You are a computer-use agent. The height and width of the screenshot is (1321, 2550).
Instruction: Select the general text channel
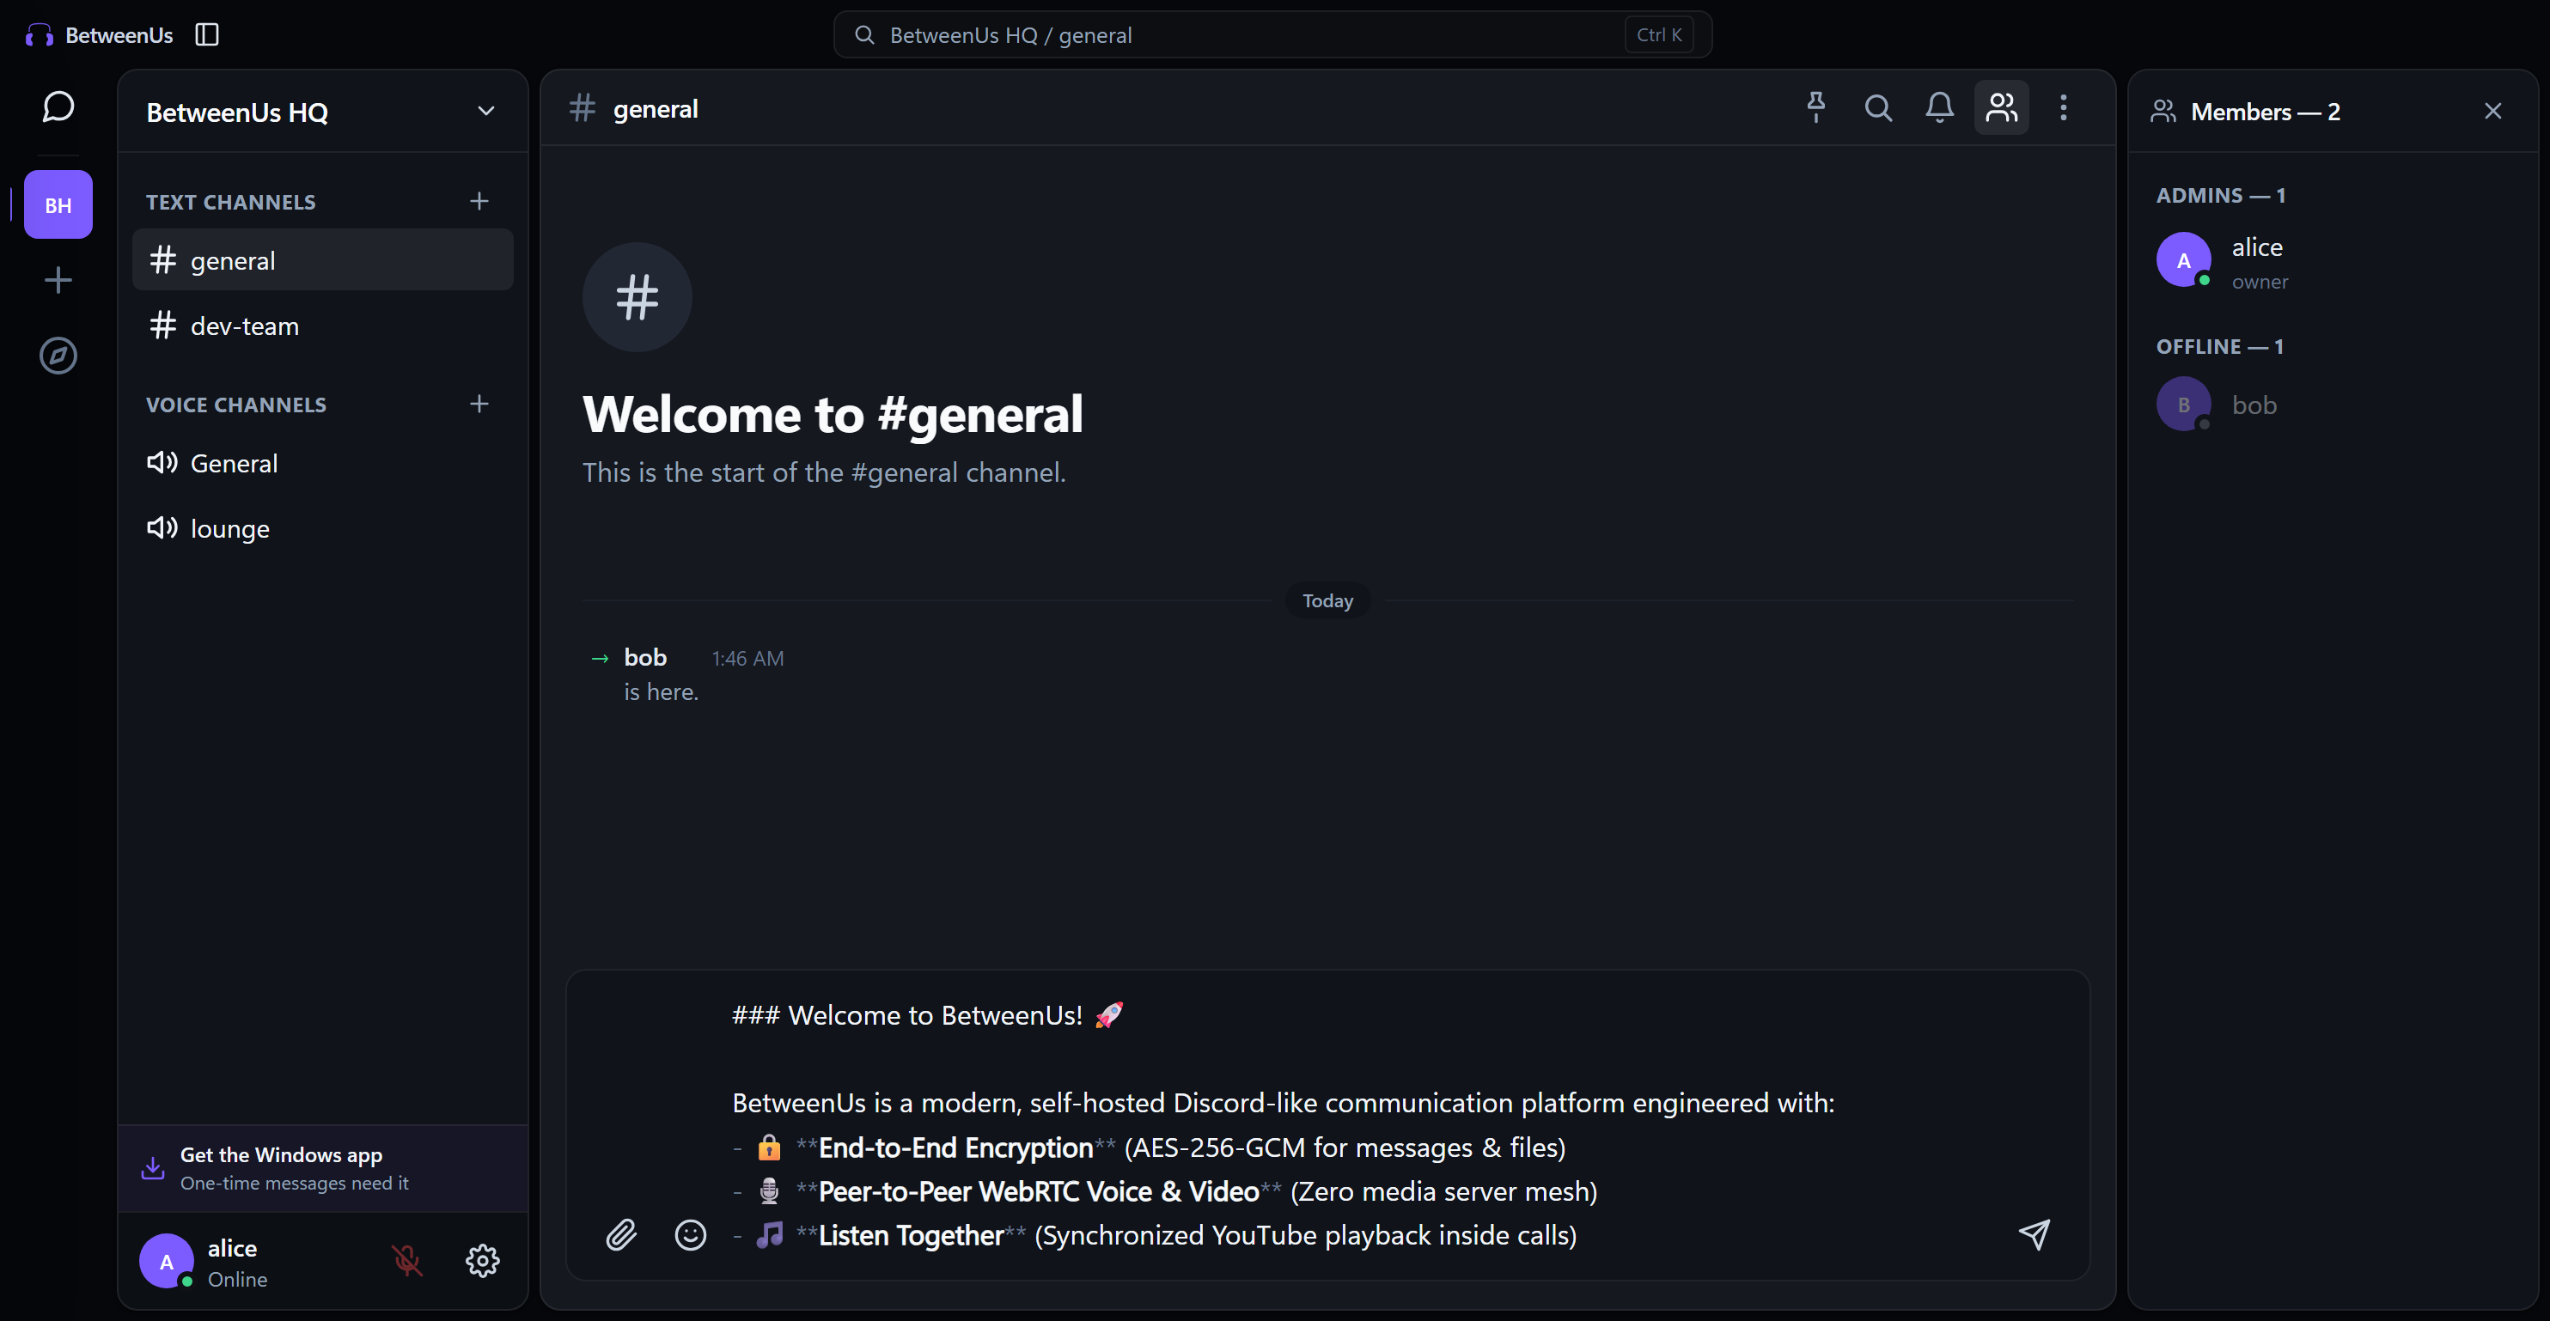coord(323,260)
